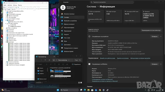Select Local Disk (C:) drive

coord(61,71)
